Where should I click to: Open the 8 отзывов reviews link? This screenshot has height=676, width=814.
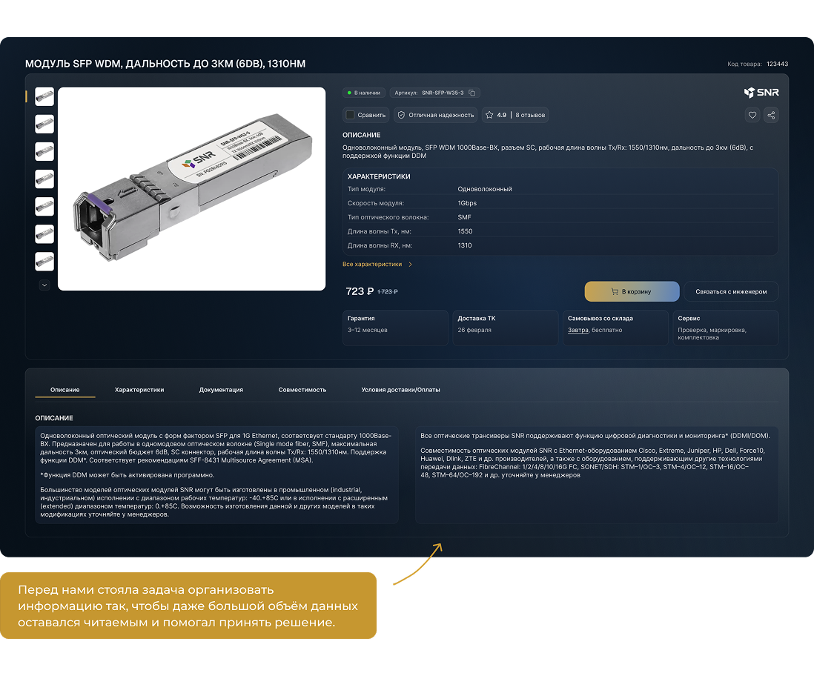tap(530, 116)
